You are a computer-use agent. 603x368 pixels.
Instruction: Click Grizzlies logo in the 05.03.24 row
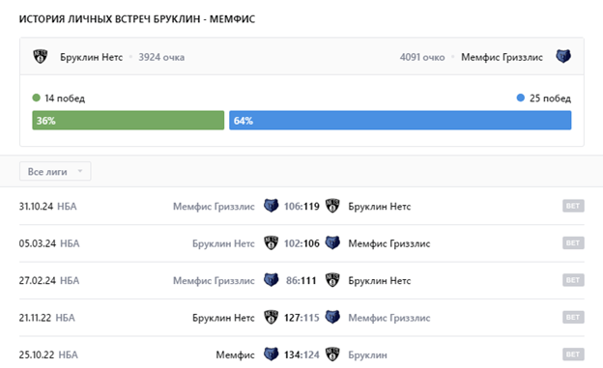[x=332, y=243]
